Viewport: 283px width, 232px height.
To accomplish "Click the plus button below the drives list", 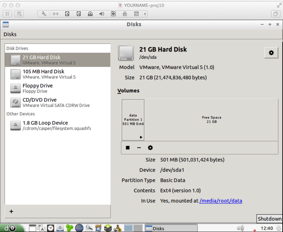I will 12,212.
